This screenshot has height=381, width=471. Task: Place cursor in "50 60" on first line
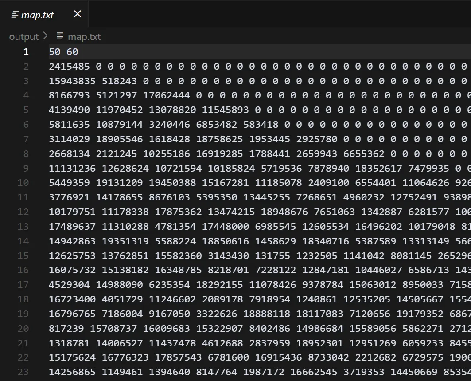(x=63, y=52)
